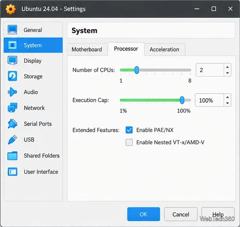Decrease the number of CPUs with down arrow
This screenshot has height=227, width=240.
click(x=227, y=73)
